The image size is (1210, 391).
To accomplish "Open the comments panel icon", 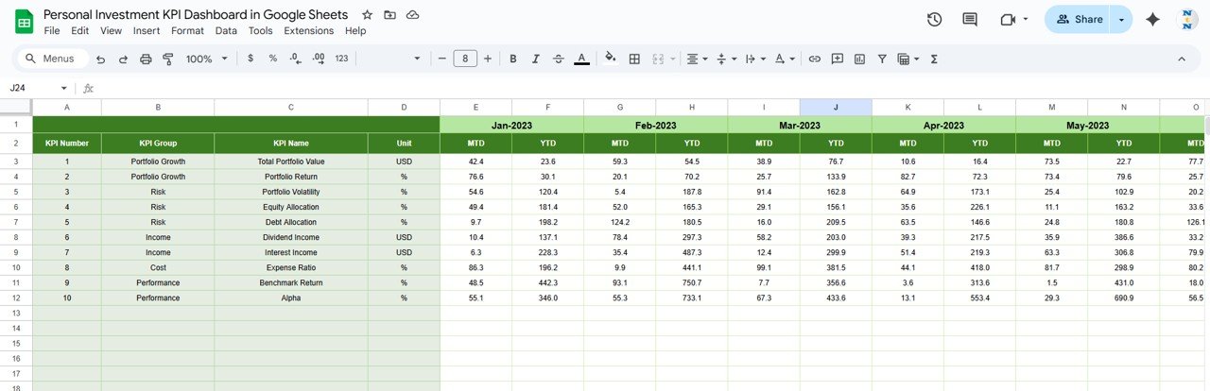I will coord(969,19).
